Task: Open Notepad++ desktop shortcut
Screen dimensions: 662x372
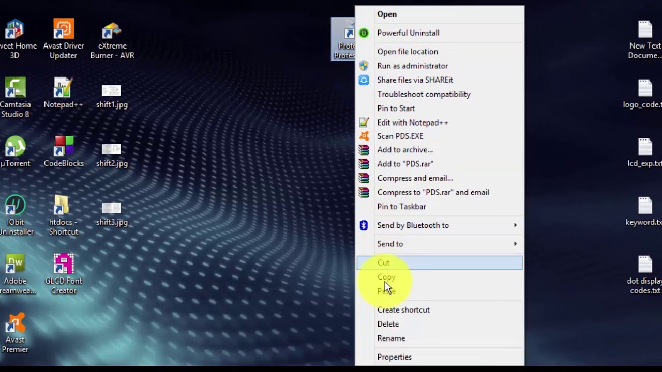Action: tap(64, 93)
